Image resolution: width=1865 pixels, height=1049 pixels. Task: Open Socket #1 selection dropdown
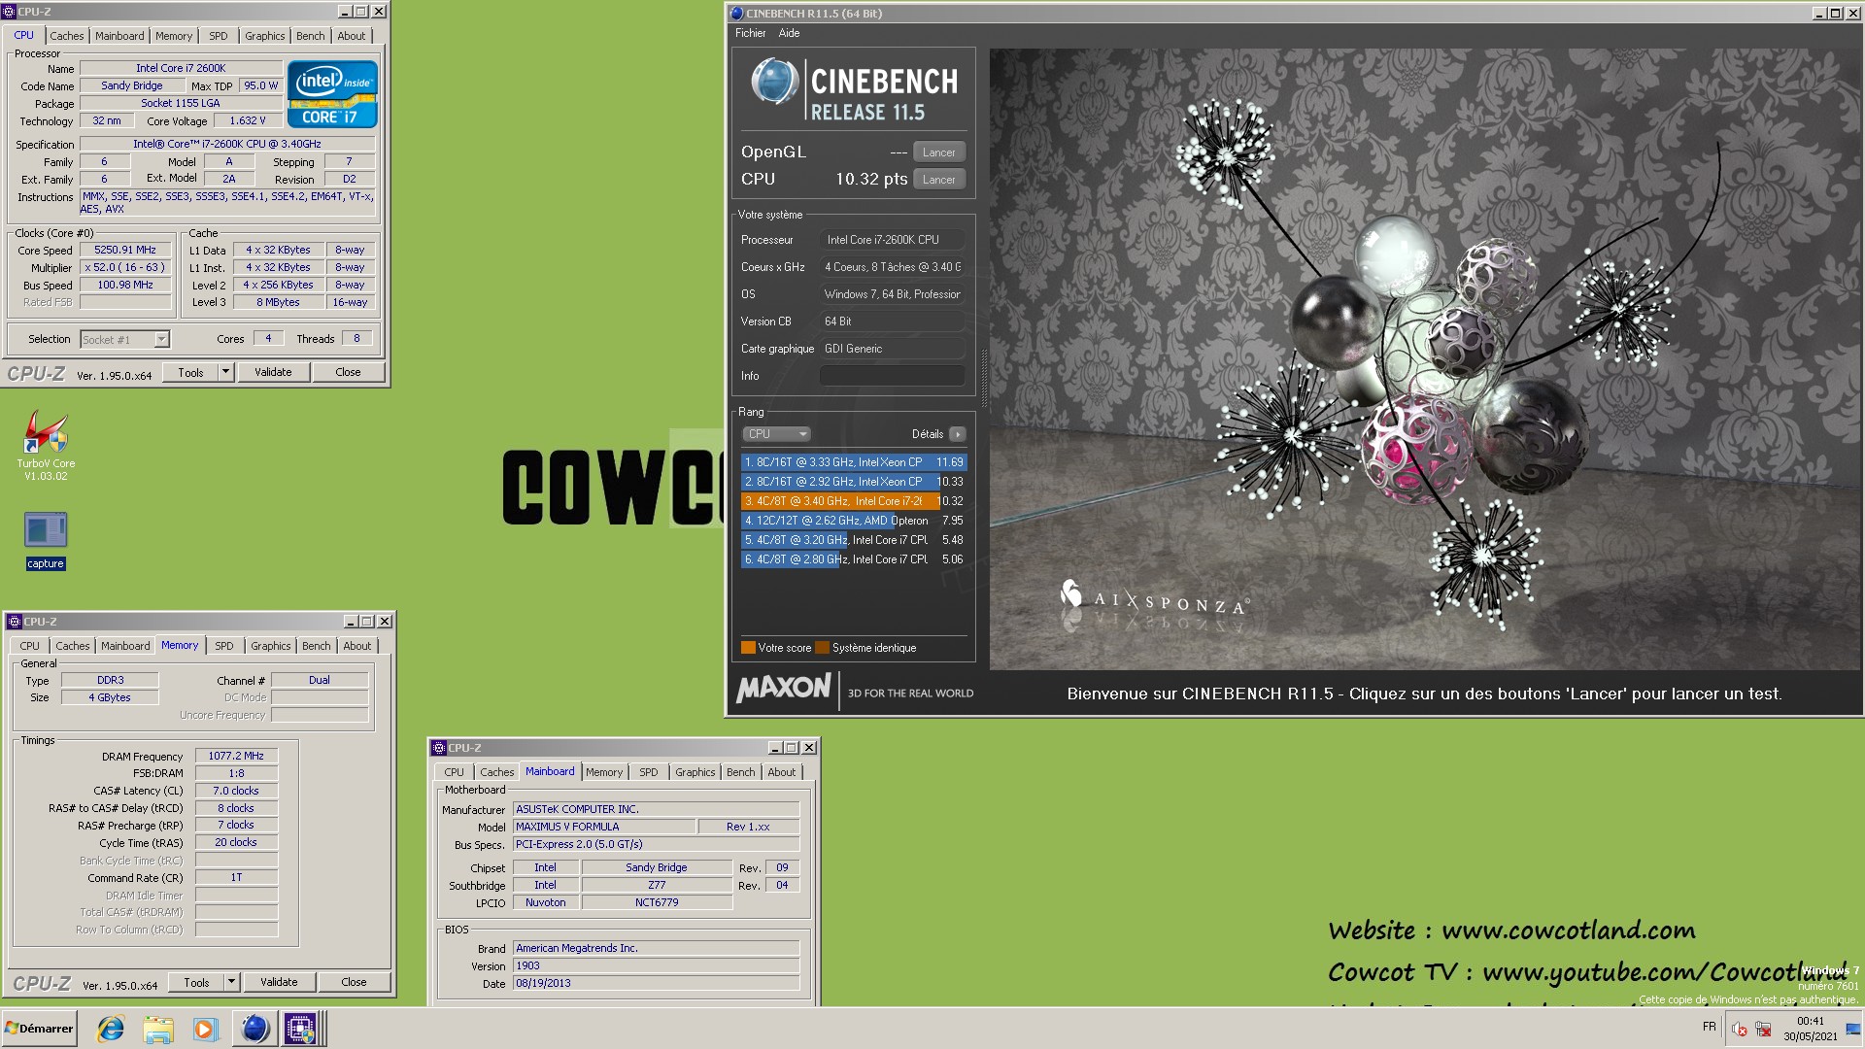pos(124,339)
